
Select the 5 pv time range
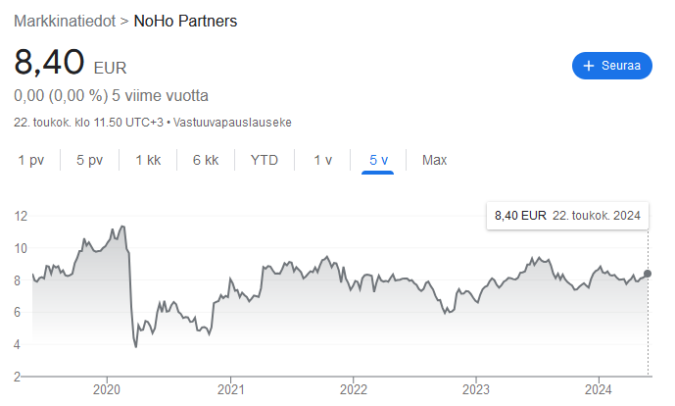[89, 160]
